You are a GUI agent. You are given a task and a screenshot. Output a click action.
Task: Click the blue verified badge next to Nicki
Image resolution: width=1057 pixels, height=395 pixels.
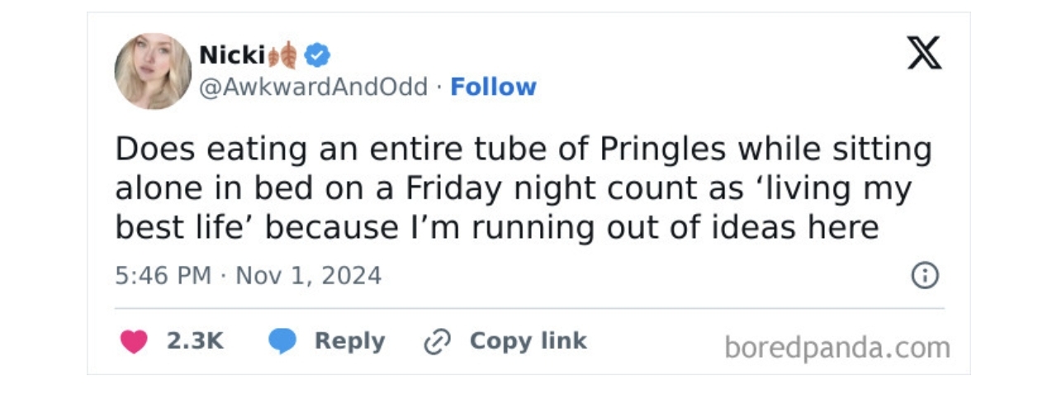[x=317, y=55]
